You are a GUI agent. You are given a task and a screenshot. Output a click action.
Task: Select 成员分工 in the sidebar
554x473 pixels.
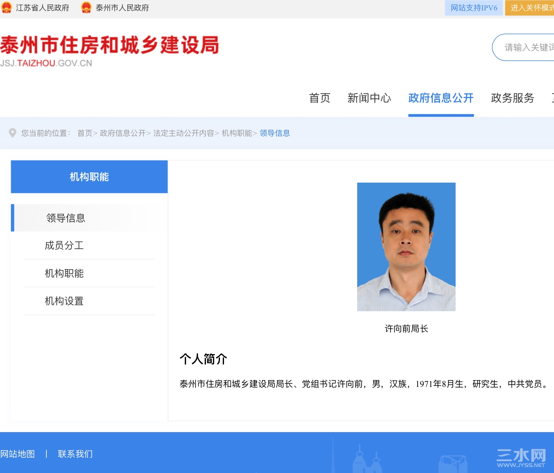click(x=89, y=246)
